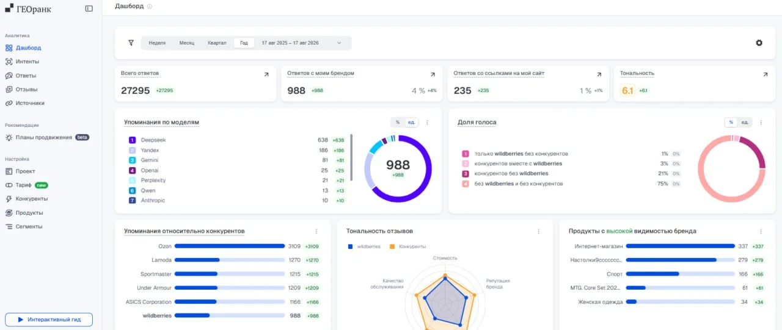The height and width of the screenshot is (330, 782).
Task: Click the info icon next to Дашборд title
Action: pyautogui.click(x=150, y=6)
